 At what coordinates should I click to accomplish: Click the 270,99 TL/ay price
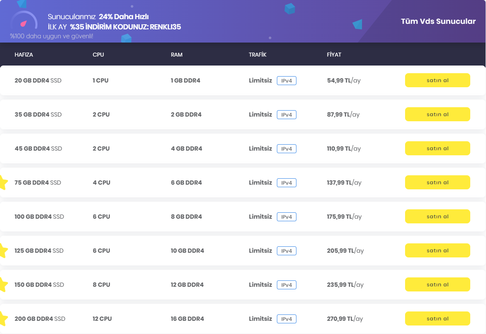[x=345, y=319]
